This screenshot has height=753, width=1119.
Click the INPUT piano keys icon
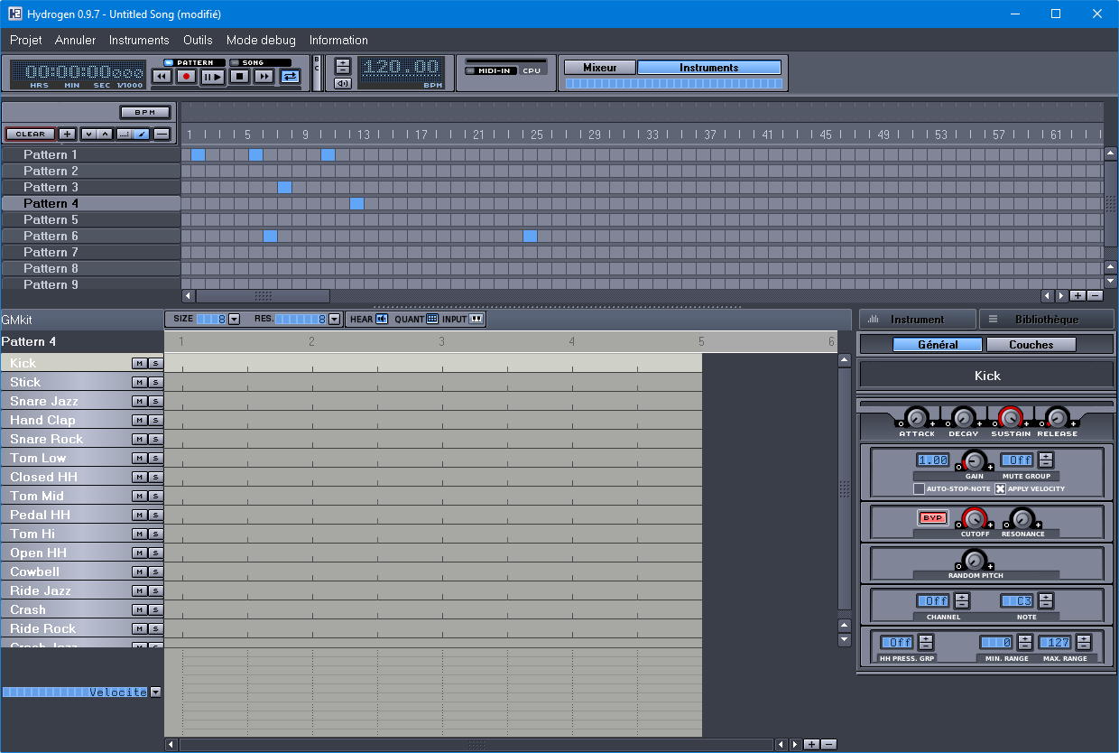pos(476,319)
